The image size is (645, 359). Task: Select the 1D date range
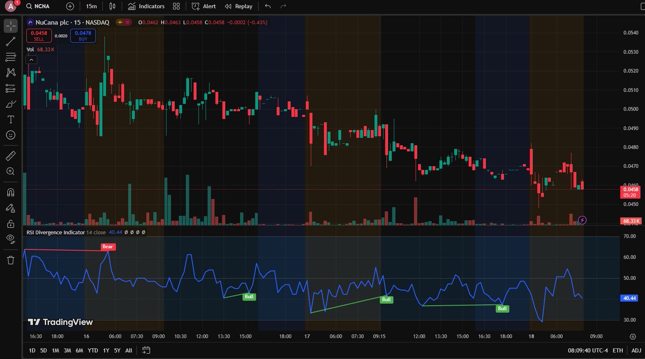coord(32,350)
